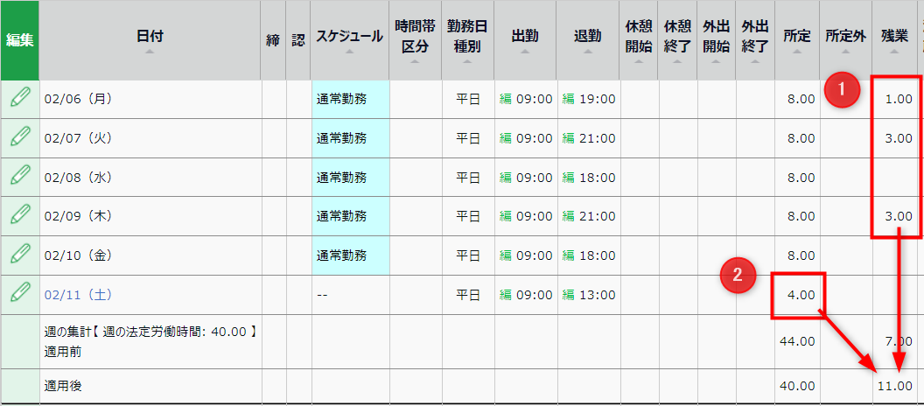Image resolution: width=924 pixels, height=406 pixels.
Task: Click the 11.00 overtime total in 適用後 row
Action: [895, 387]
